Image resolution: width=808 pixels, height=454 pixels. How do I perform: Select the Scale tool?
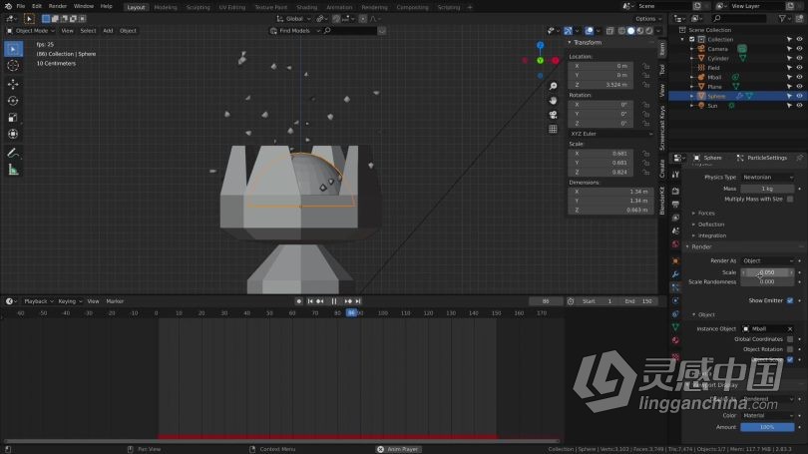coord(13,118)
